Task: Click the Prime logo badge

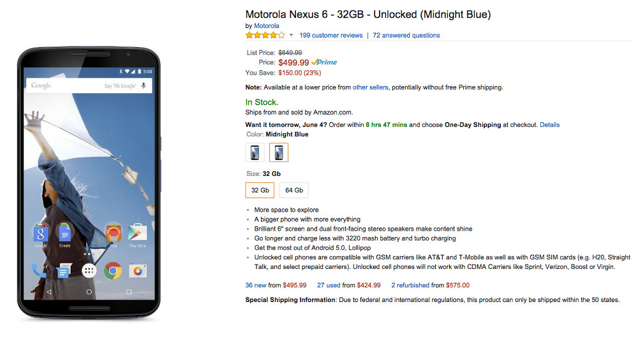Action: coord(325,62)
